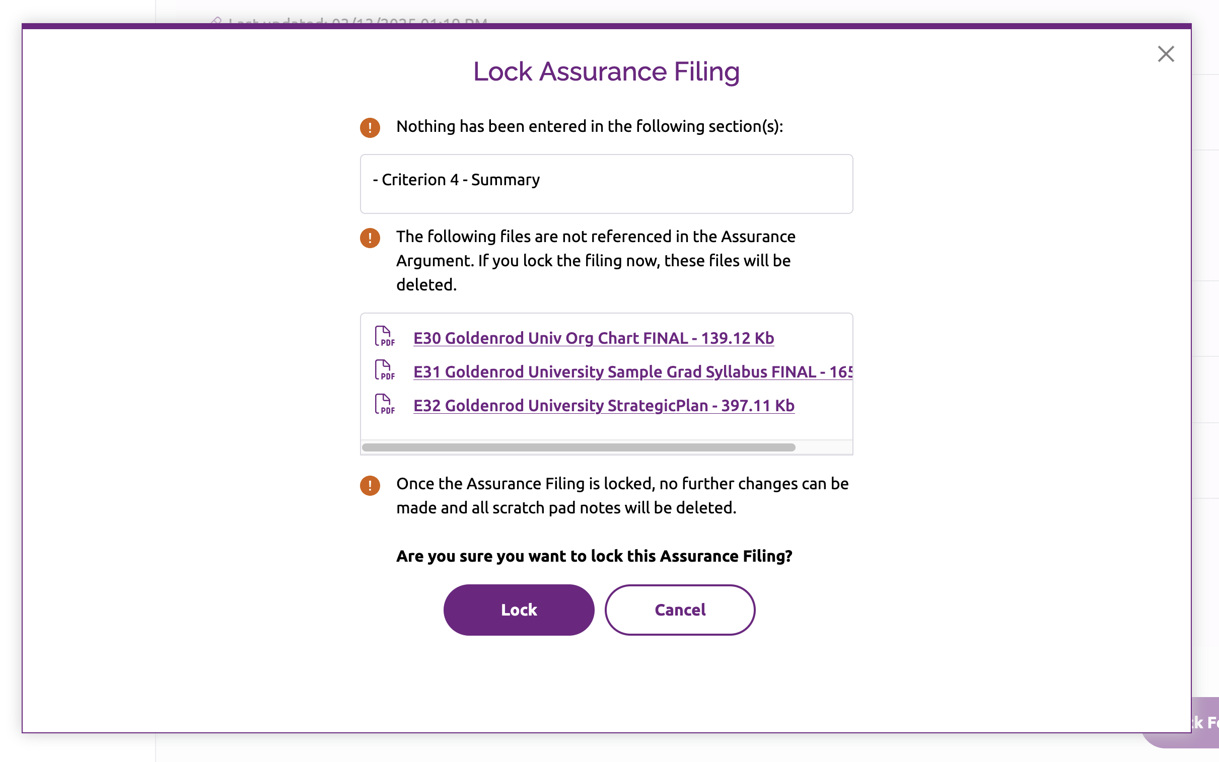Click the PDF icon for E30 Org Chart

(384, 336)
